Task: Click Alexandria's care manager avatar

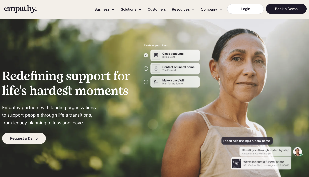Action: pyautogui.click(x=297, y=152)
